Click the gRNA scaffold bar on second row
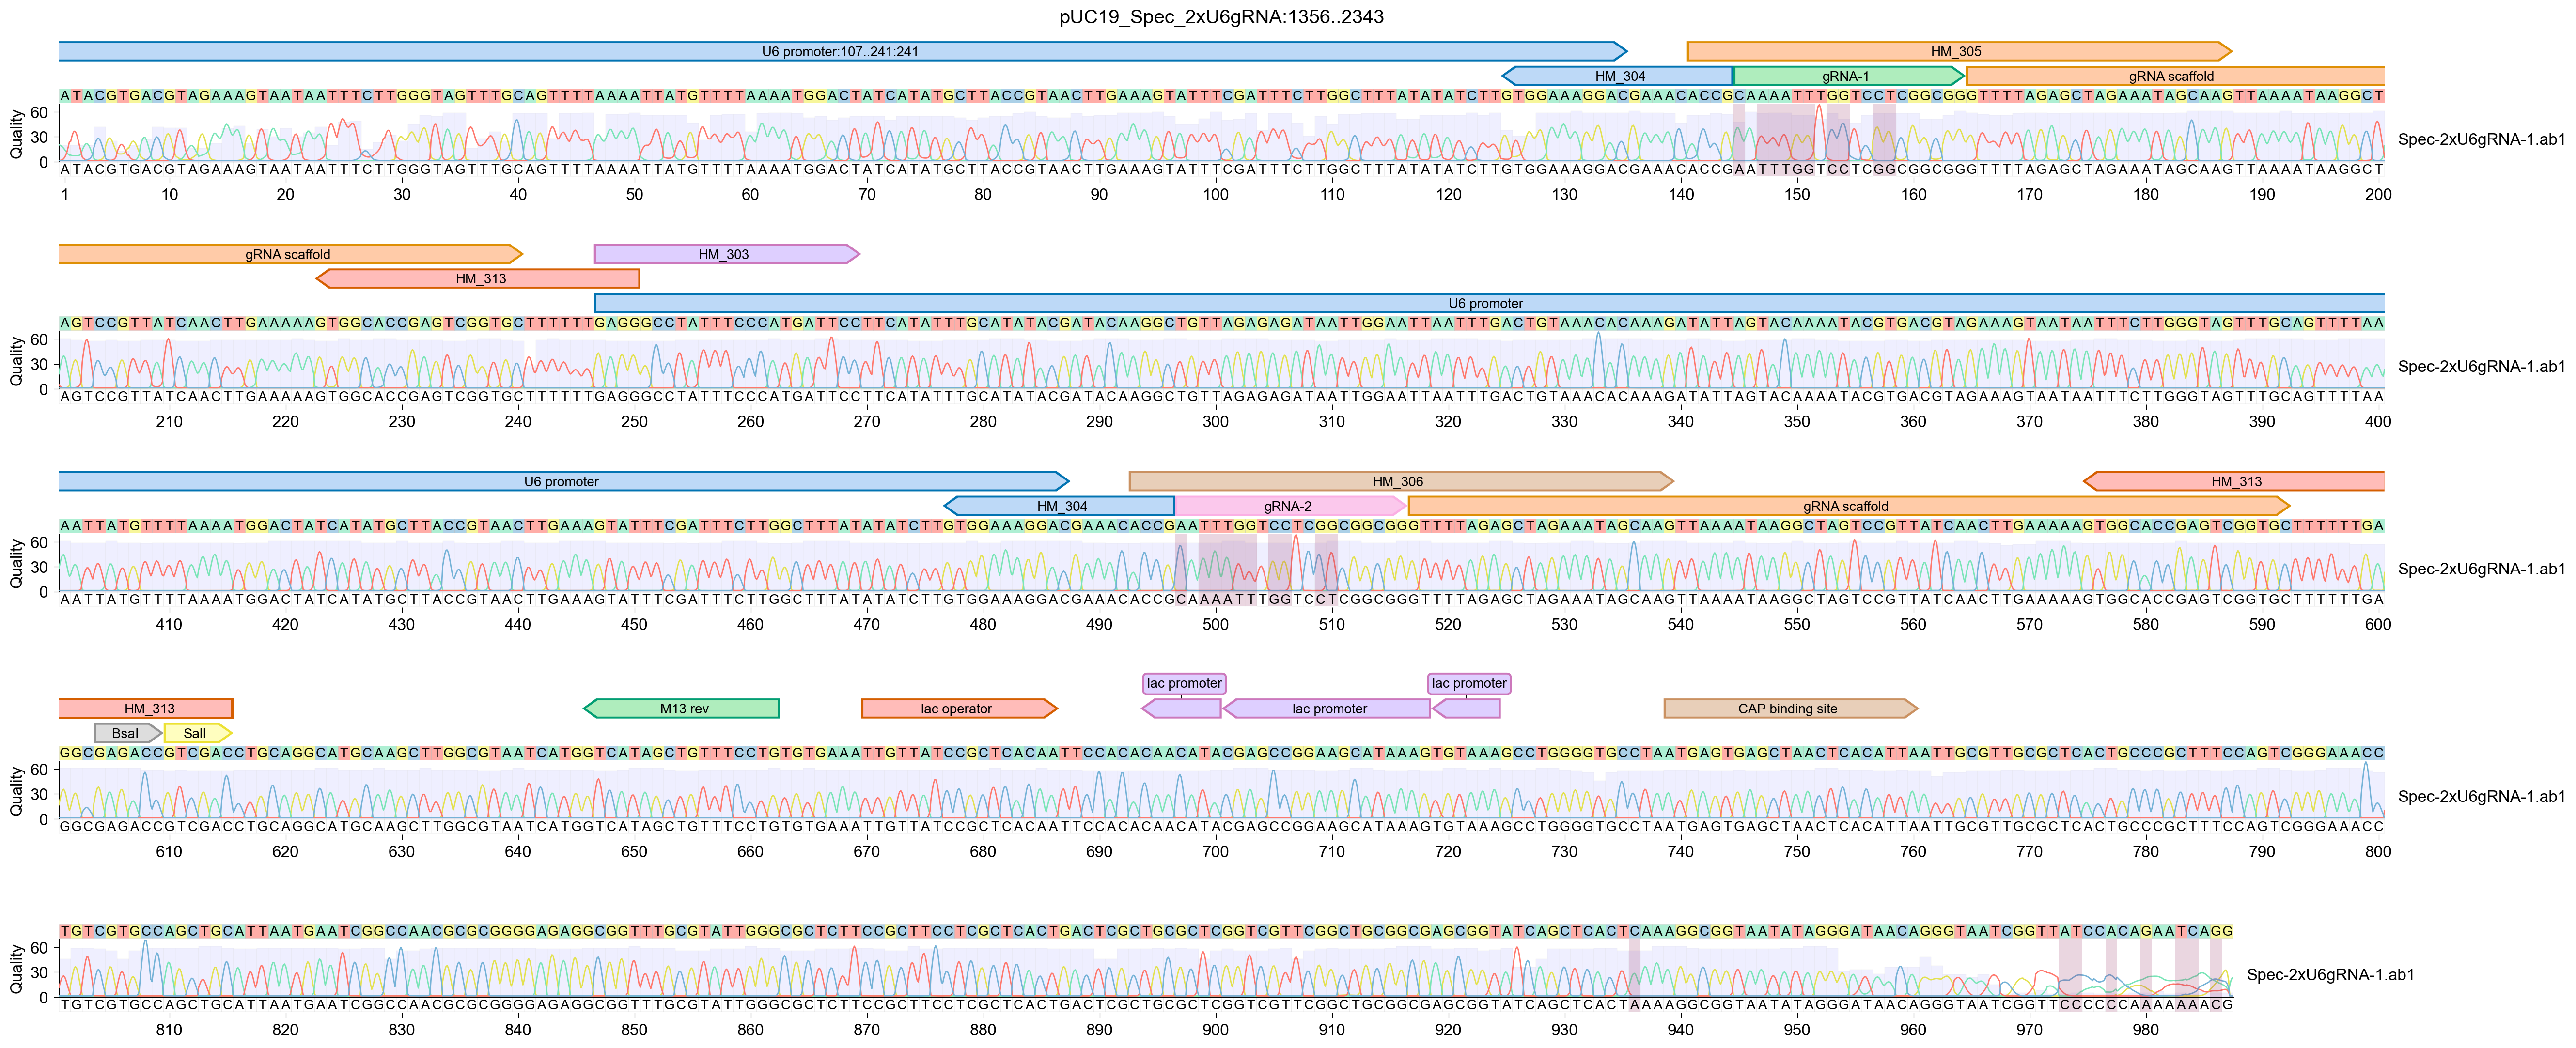This screenshot has width=2576, height=1048. click(288, 254)
